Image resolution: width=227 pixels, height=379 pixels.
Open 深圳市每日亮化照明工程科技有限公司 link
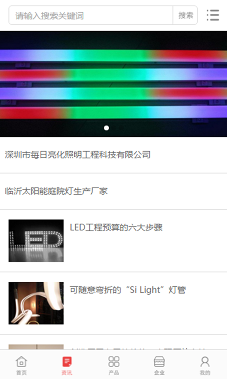point(78,155)
